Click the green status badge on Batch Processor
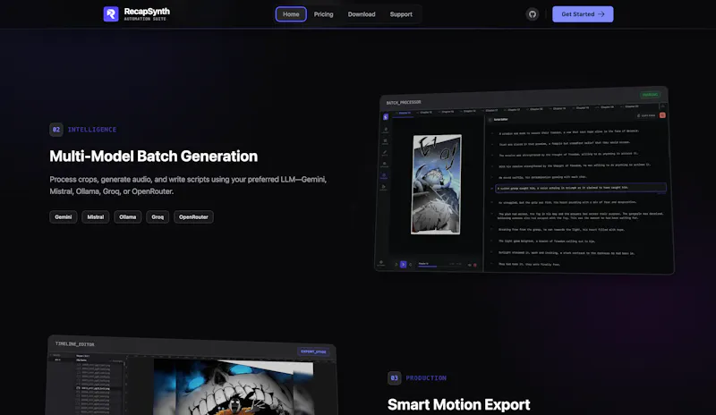The image size is (716, 415). click(x=650, y=95)
